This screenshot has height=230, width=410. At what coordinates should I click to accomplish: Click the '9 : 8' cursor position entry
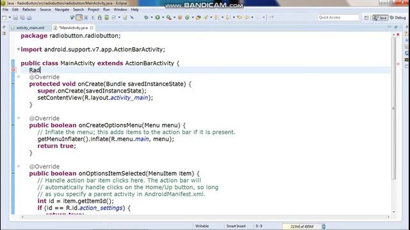[x=259, y=226]
